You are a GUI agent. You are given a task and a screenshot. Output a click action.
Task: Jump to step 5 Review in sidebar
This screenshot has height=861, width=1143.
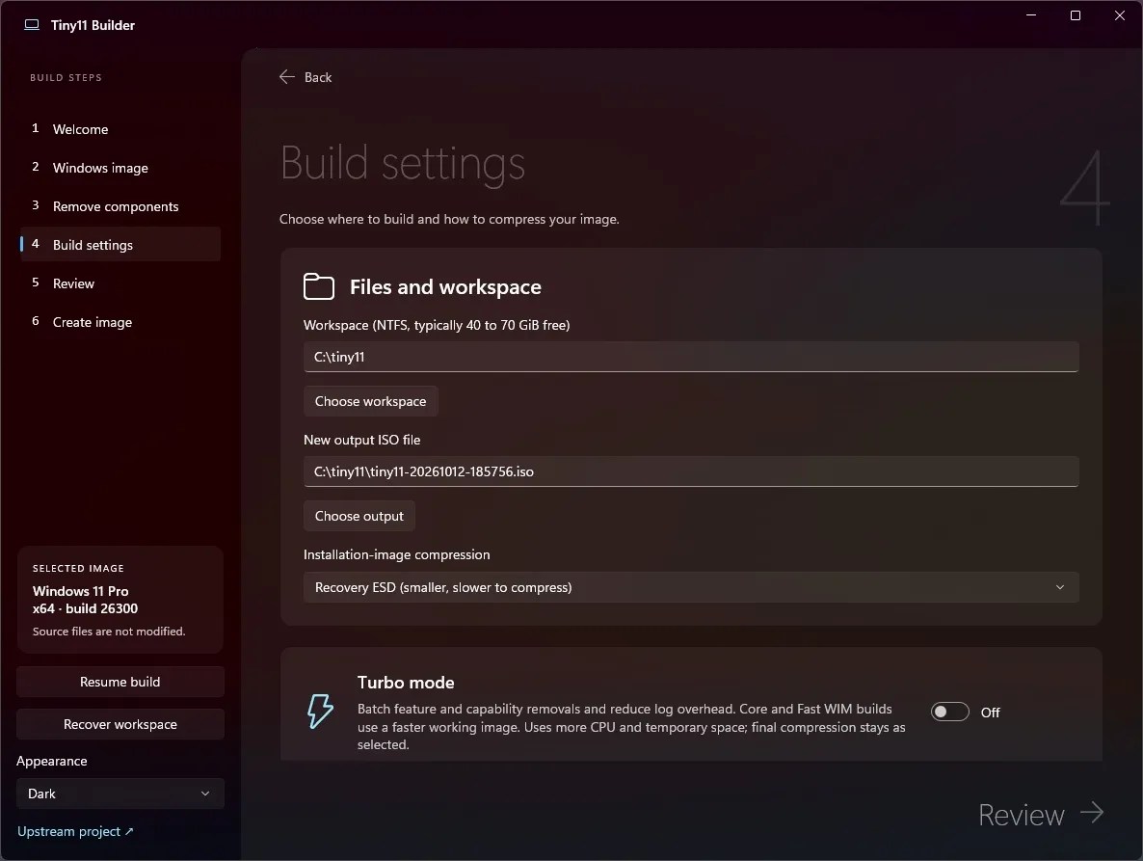point(120,283)
